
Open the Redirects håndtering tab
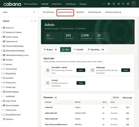point(113,12)
